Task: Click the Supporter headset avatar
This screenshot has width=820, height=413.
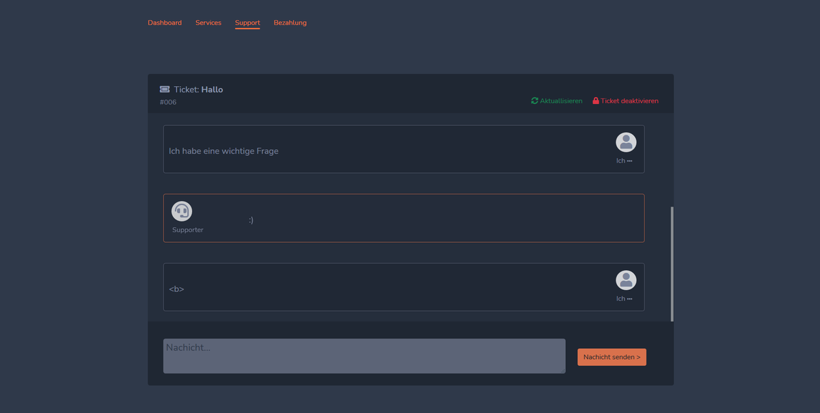Action: coord(181,211)
